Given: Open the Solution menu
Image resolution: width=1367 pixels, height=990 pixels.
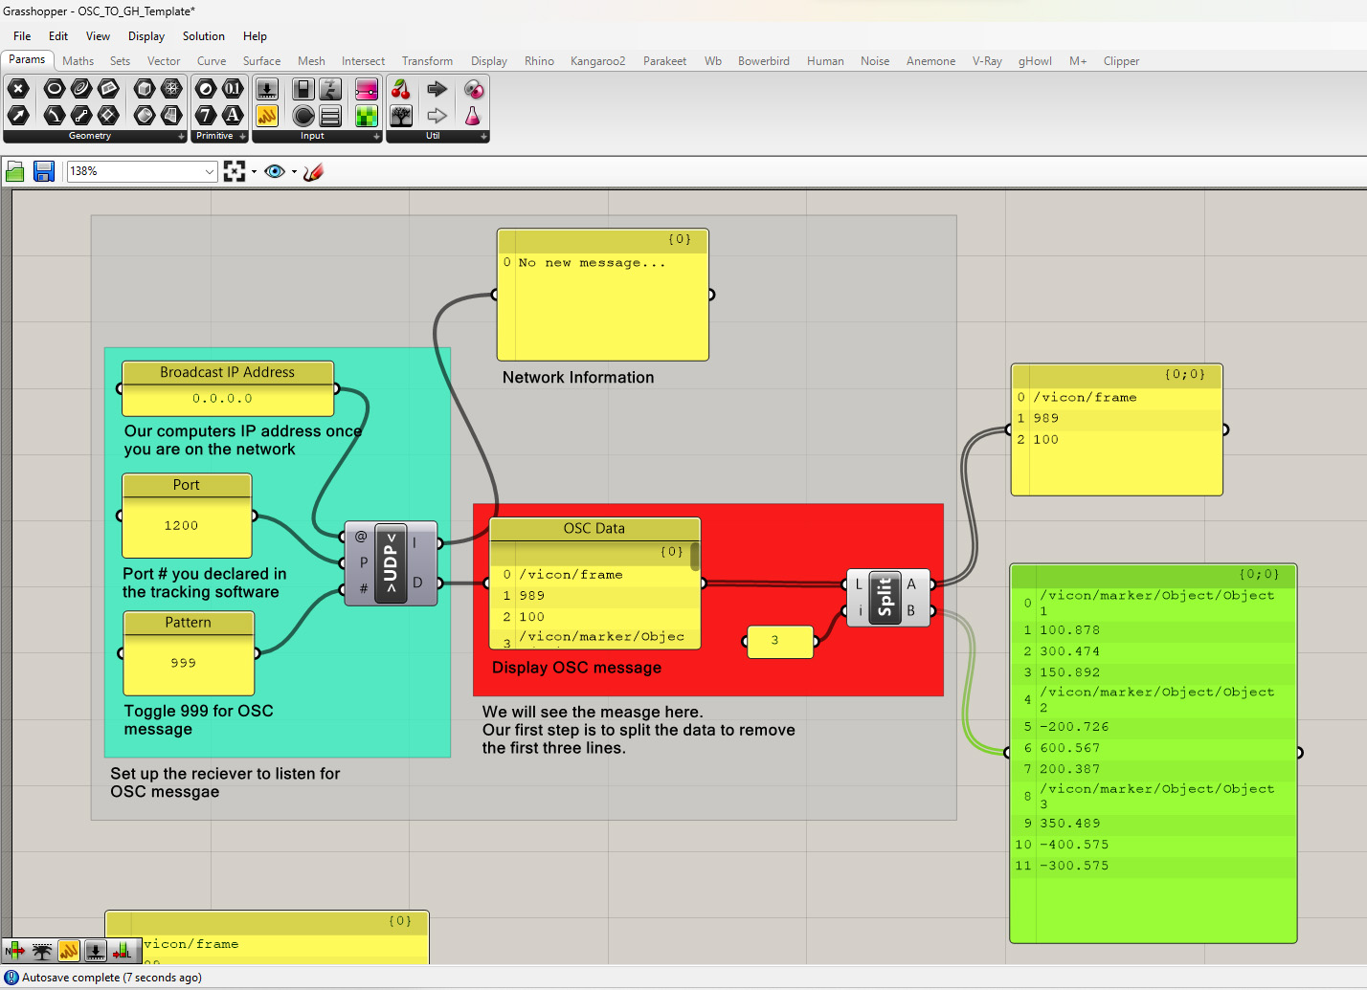Looking at the screenshot, I should click(203, 36).
